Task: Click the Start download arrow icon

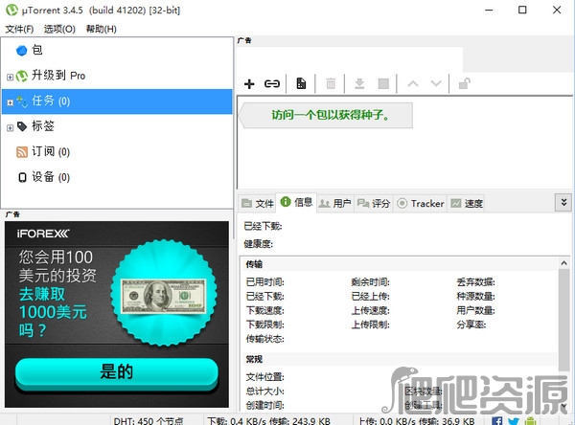Action: tap(359, 83)
